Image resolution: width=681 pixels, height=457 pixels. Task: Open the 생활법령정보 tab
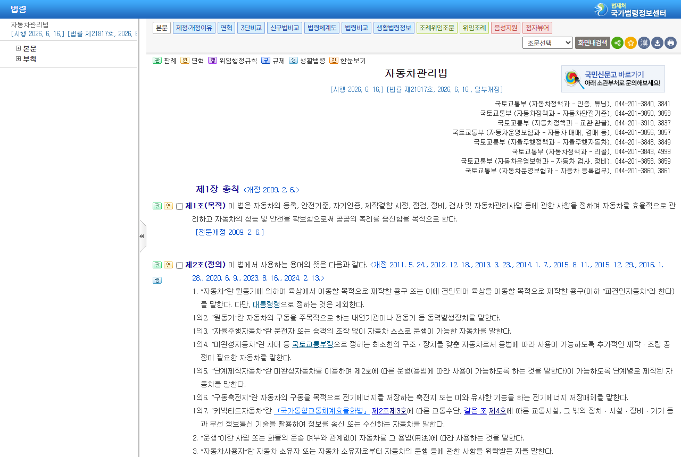394,28
